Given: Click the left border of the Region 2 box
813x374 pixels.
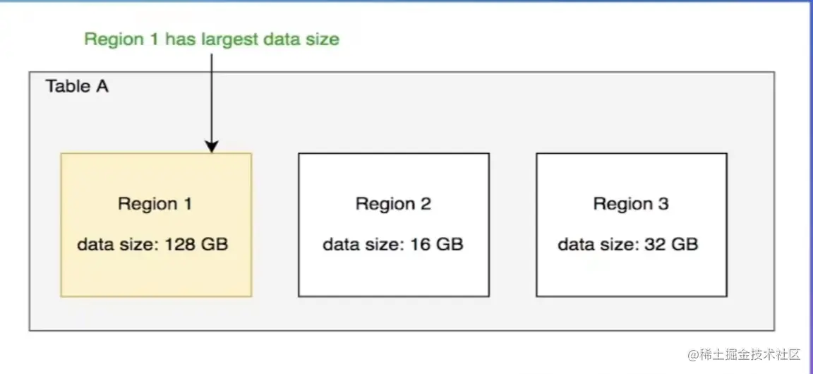Looking at the screenshot, I should point(299,224).
